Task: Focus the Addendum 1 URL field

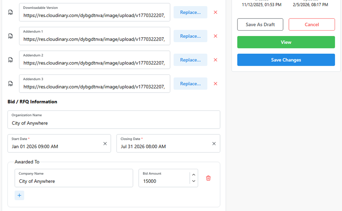Action: point(95,36)
